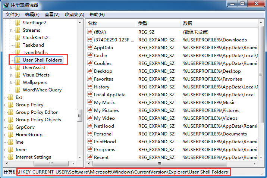This screenshot has width=267, height=178.
Task: Open the 文件(F) menu
Action: coord(12,15)
